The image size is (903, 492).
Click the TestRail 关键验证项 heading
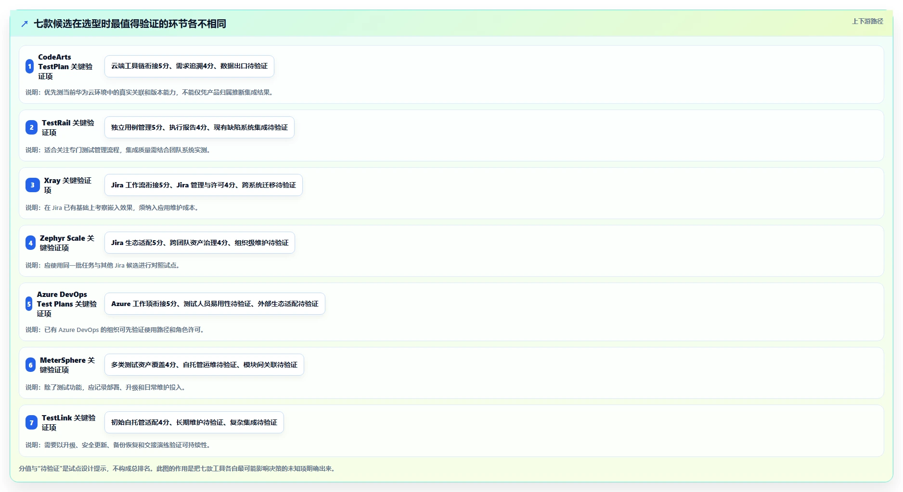pyautogui.click(x=68, y=127)
